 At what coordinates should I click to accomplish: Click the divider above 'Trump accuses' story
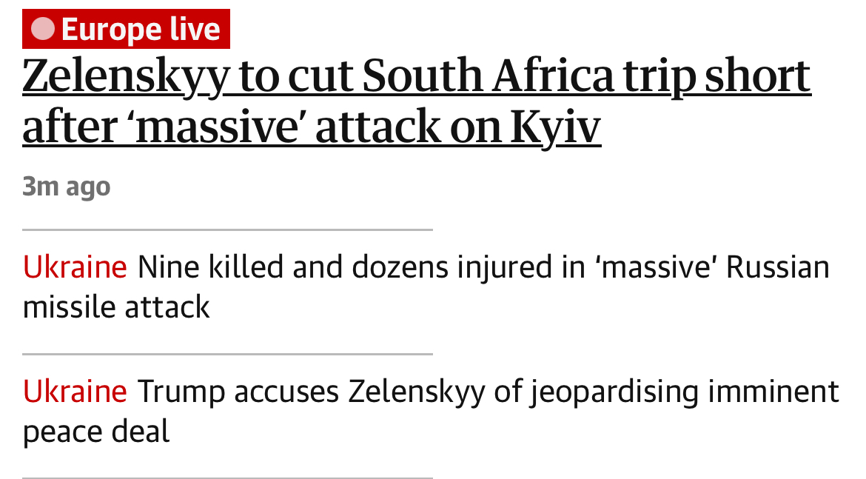(x=227, y=354)
